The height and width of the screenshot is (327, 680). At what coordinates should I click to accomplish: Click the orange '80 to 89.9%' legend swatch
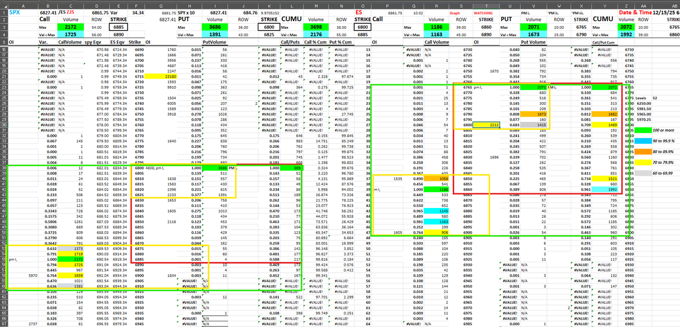coord(643,152)
